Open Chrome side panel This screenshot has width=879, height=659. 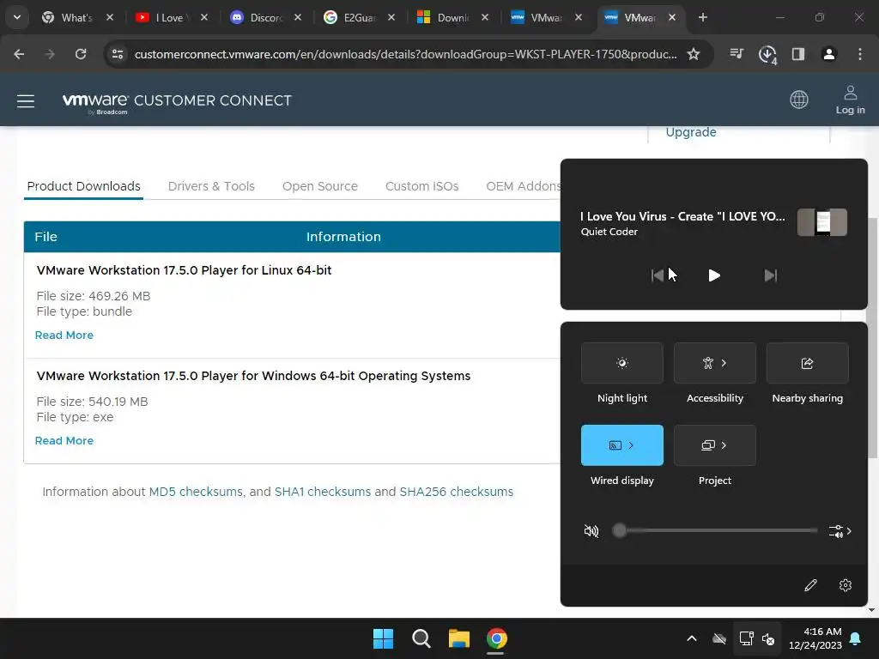pos(798,54)
